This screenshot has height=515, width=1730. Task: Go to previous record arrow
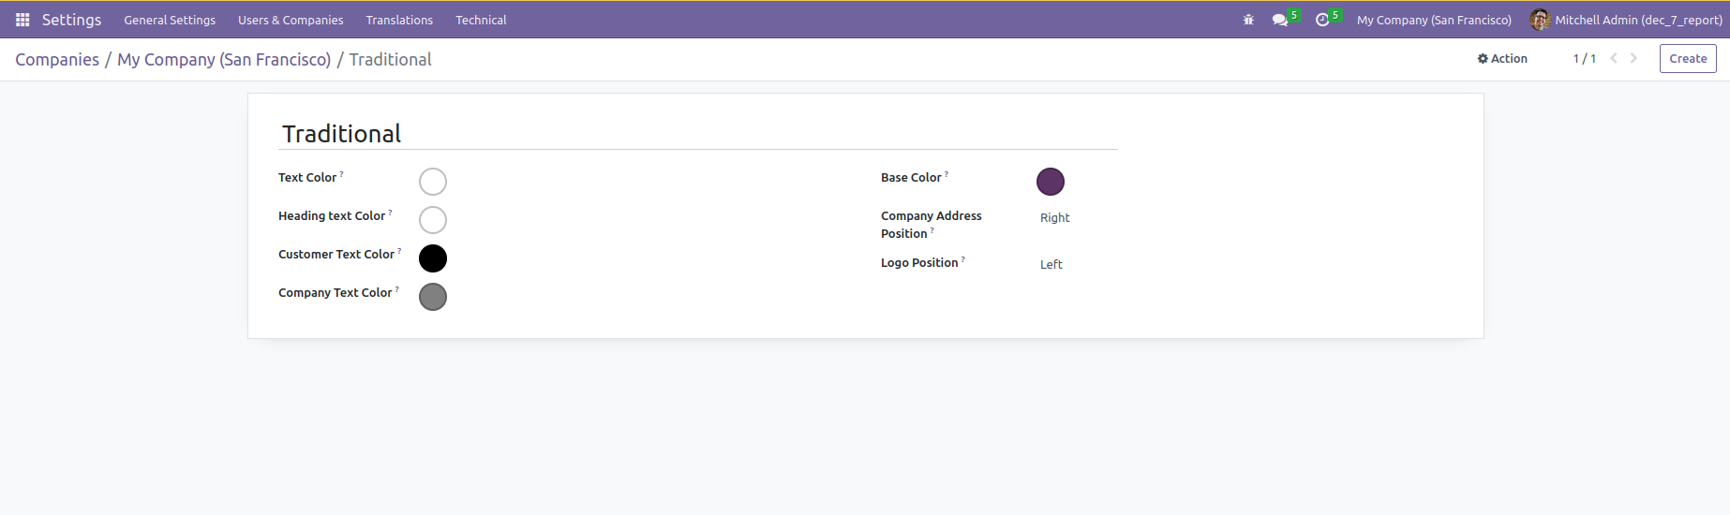pyautogui.click(x=1614, y=58)
